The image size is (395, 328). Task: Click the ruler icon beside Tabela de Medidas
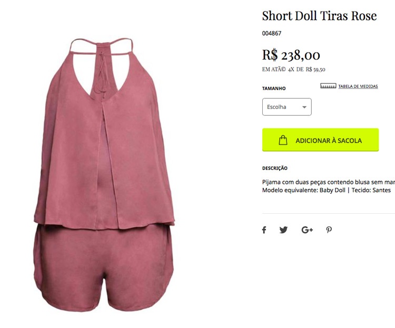[x=328, y=86]
